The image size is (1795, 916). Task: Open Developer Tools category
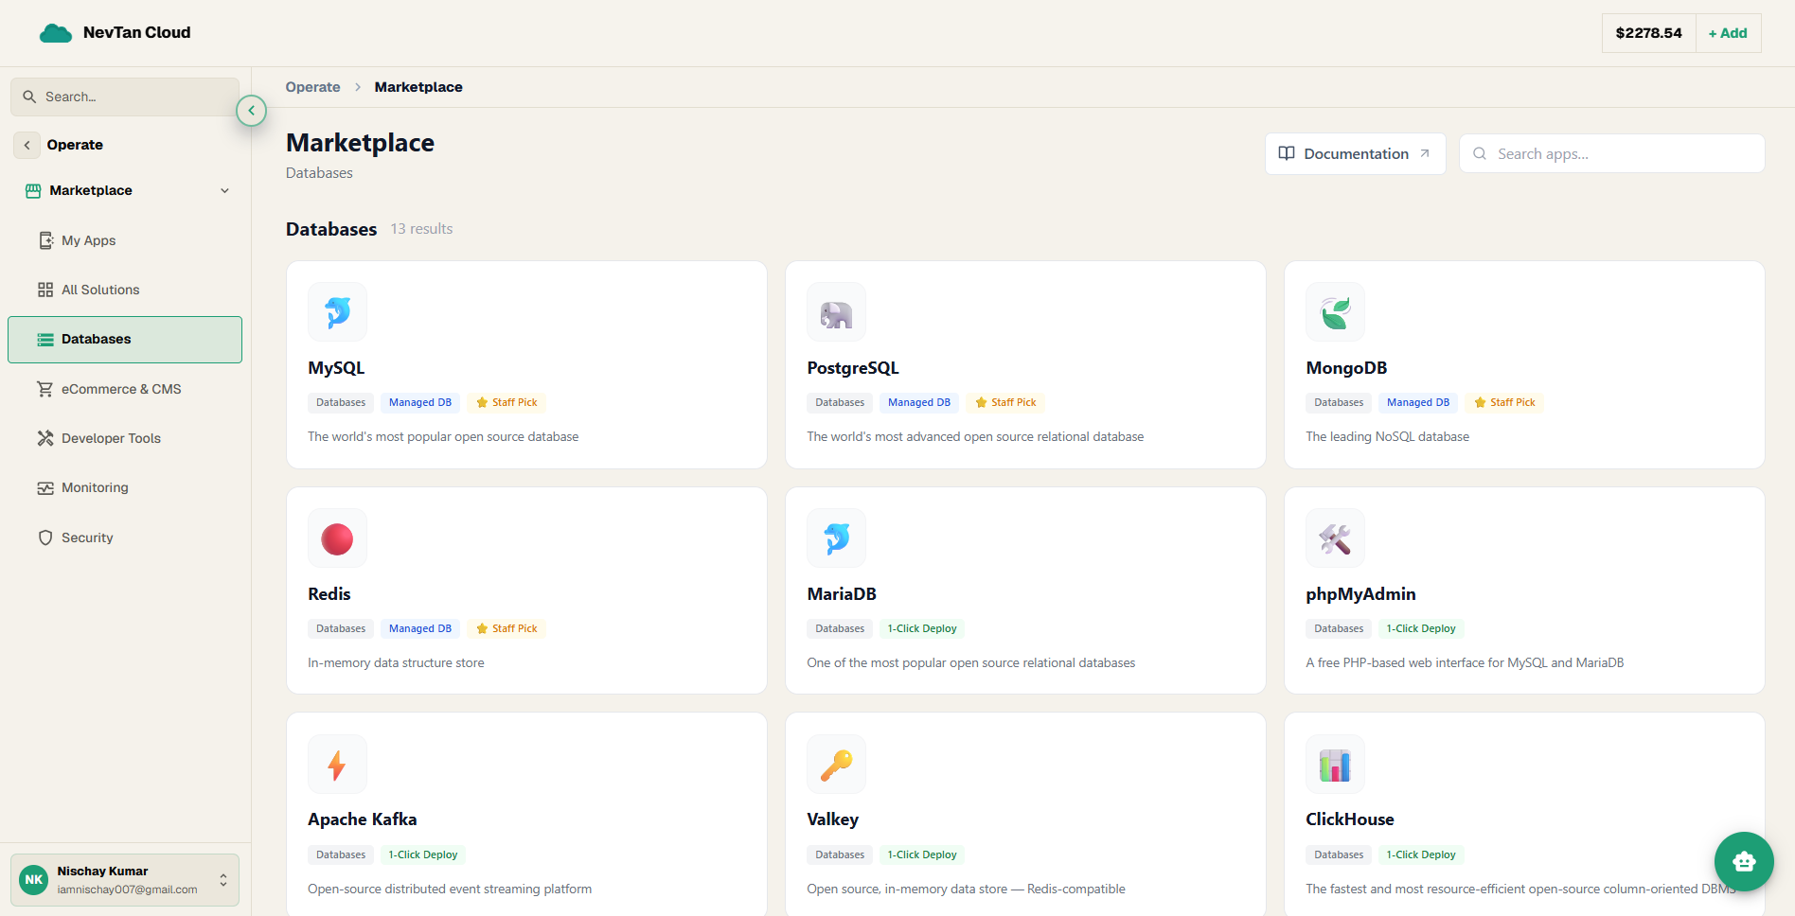coord(124,438)
